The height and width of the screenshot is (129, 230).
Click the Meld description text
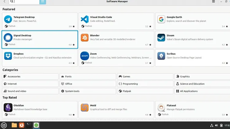coord(109,109)
